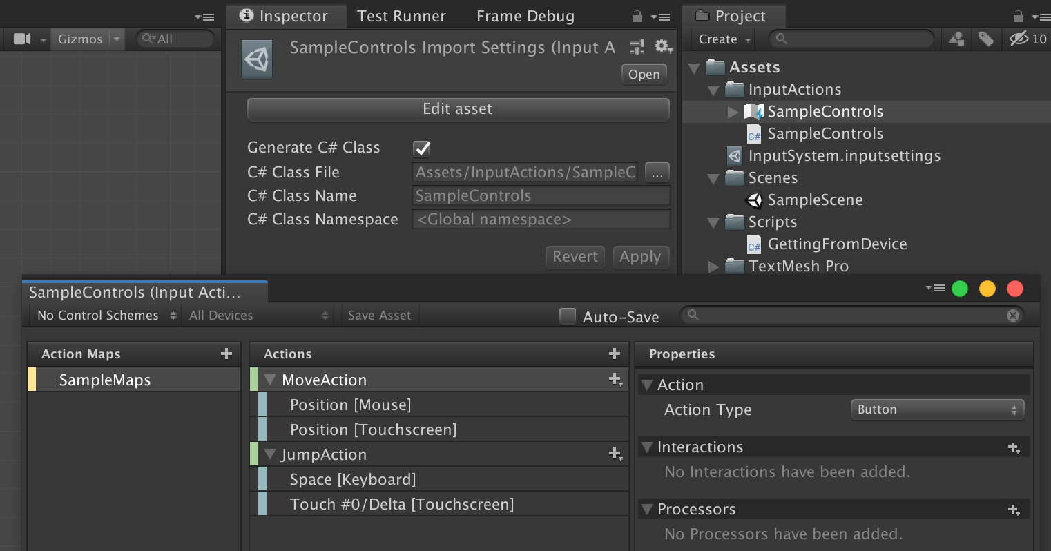Switch to the Frame Debug tab
1051x551 pixels.
point(525,16)
